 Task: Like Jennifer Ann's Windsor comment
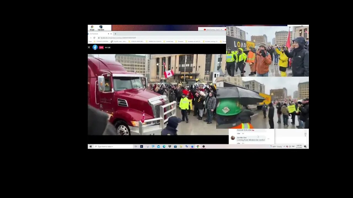[239, 143]
